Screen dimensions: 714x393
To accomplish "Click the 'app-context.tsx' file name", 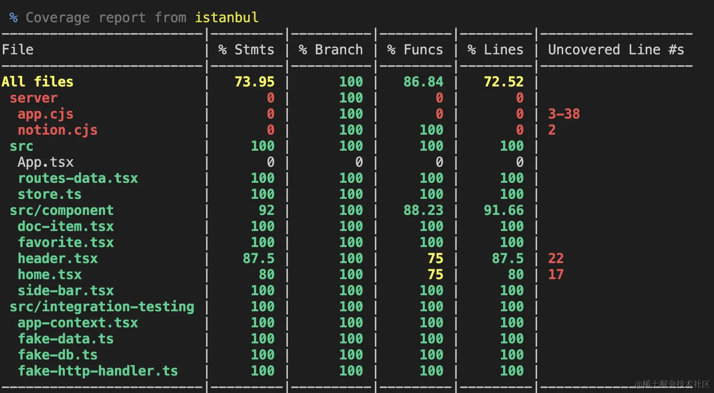I will tap(78, 323).
